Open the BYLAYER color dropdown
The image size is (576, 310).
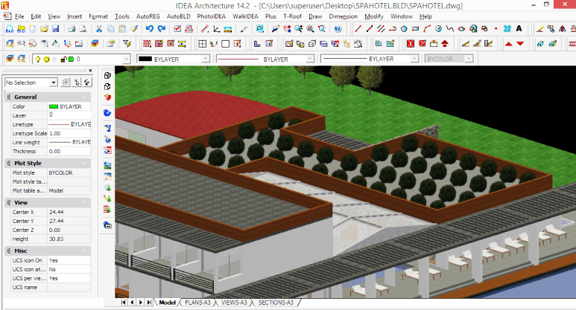(x=205, y=59)
